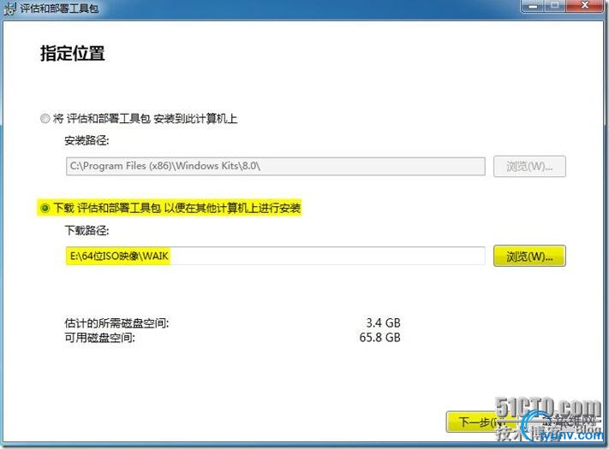609x449 pixels.
Task: Minimize the 评估和部署工具包 window
Action: (x=534, y=6)
